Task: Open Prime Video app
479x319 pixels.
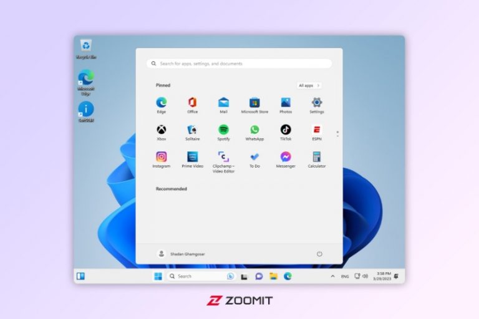Action: 193,159
